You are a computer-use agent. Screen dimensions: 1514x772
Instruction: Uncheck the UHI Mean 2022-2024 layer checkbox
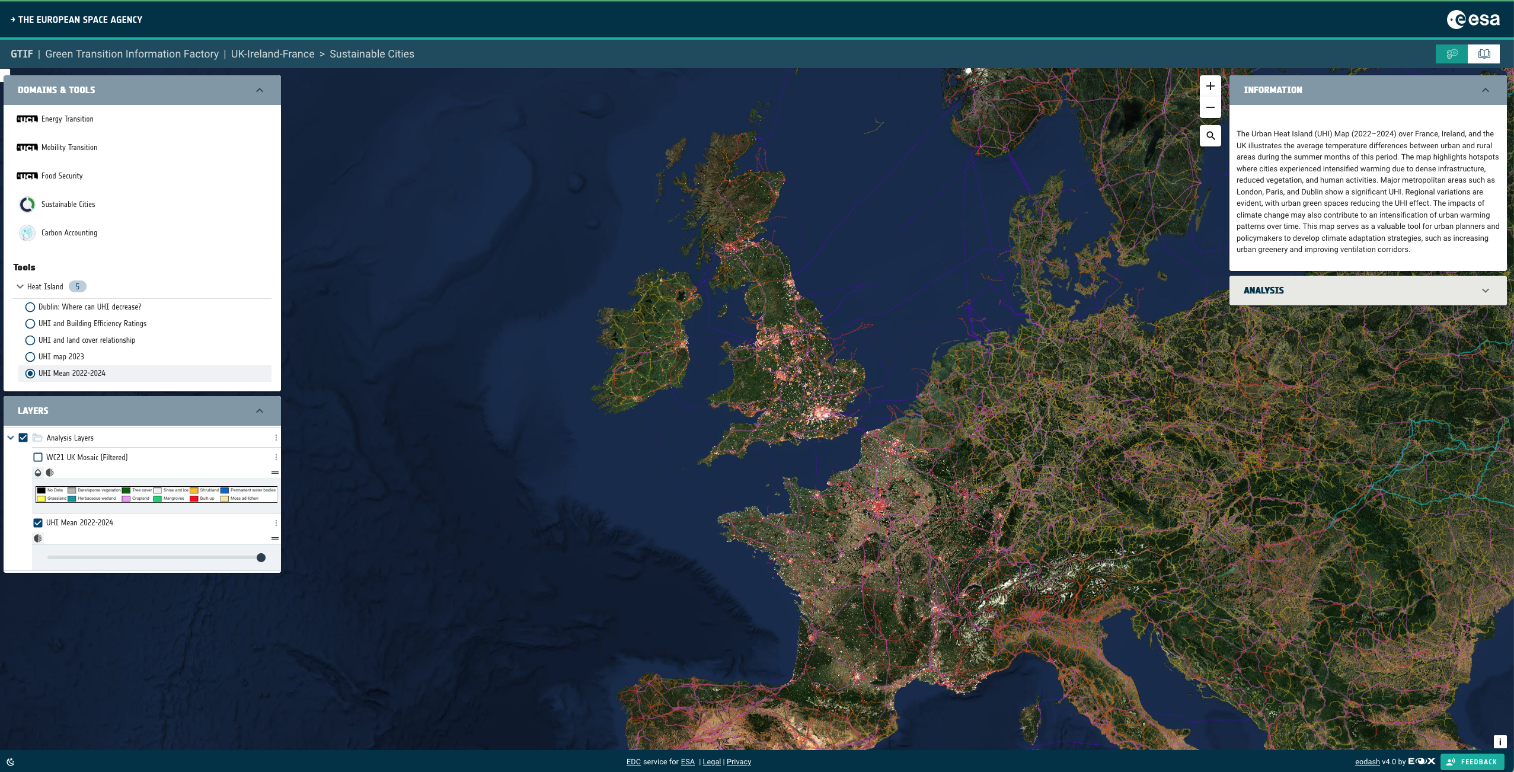point(38,522)
